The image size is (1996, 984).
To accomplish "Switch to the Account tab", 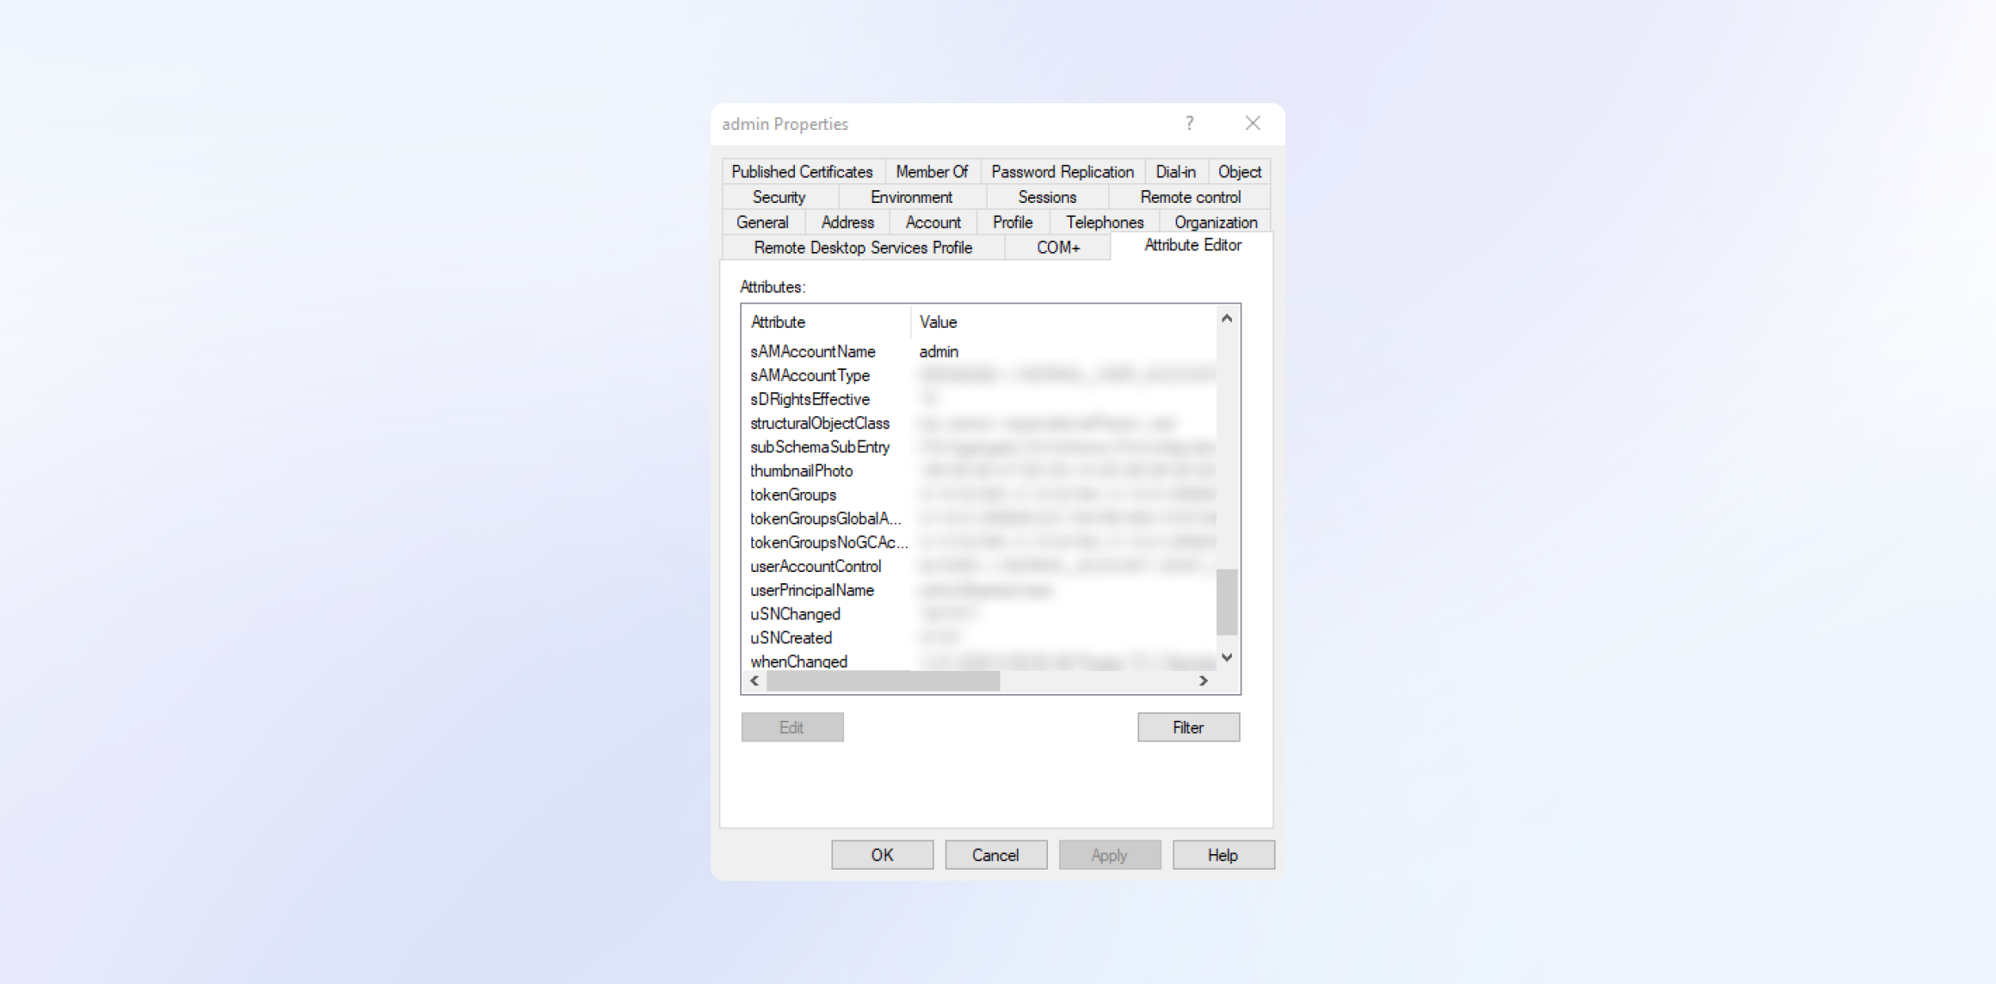I will (933, 222).
